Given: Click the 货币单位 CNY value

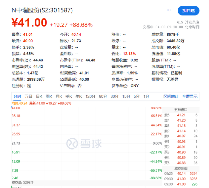Looking at the screenshot, I should click(x=134, y=86).
